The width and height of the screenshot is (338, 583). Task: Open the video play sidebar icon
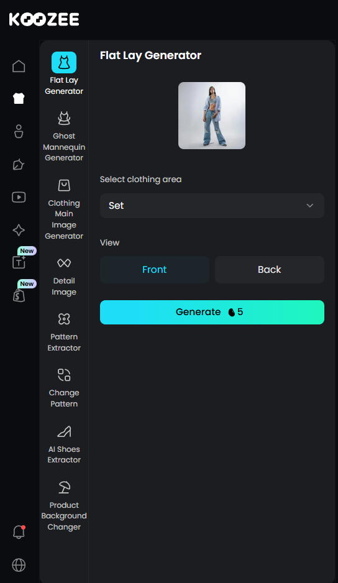pyautogui.click(x=19, y=197)
